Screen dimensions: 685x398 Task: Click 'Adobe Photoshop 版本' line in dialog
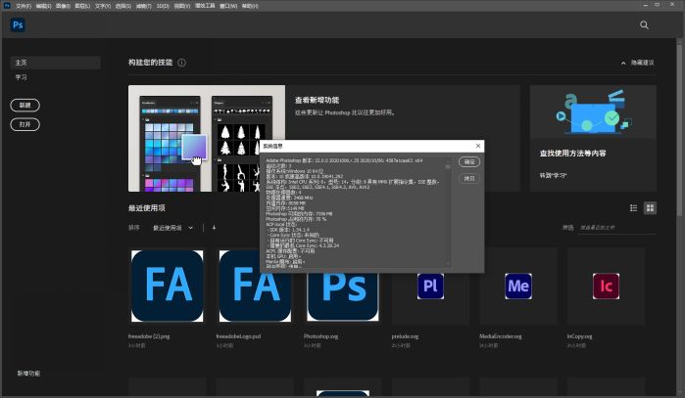click(344, 160)
